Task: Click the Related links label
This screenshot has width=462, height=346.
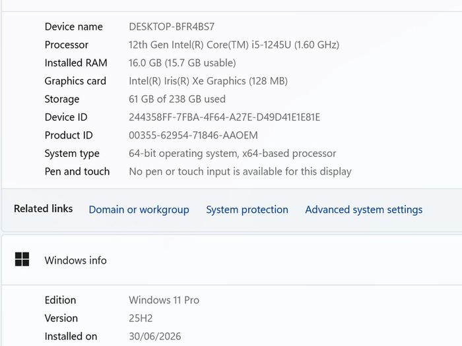Action: pos(43,209)
